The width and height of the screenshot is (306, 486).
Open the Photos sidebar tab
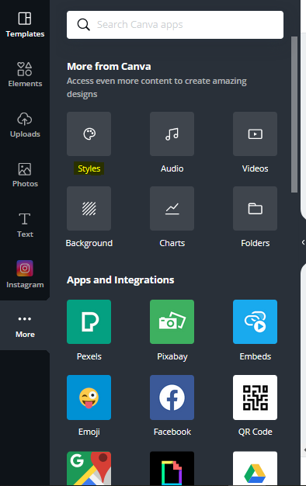coord(25,175)
